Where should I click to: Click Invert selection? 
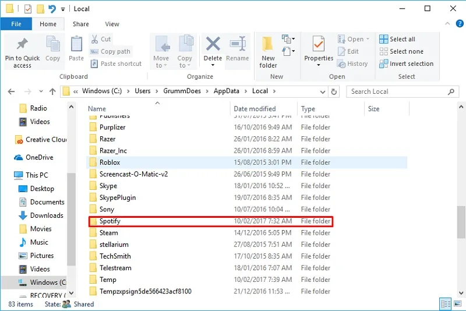[406, 63]
